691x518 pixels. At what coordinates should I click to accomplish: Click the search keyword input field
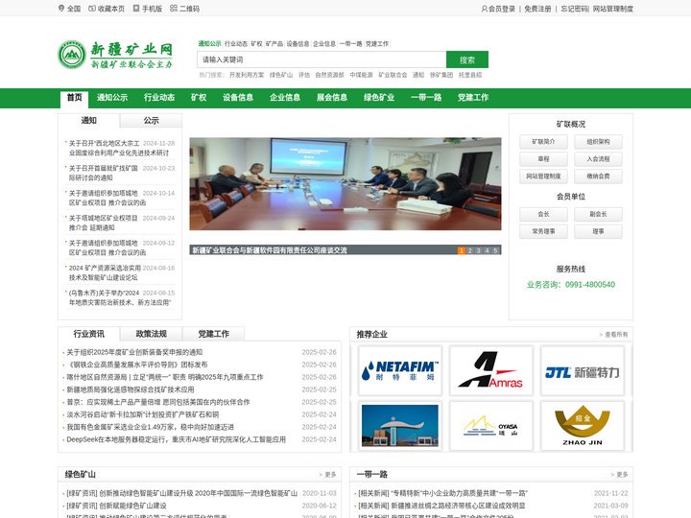(322, 59)
